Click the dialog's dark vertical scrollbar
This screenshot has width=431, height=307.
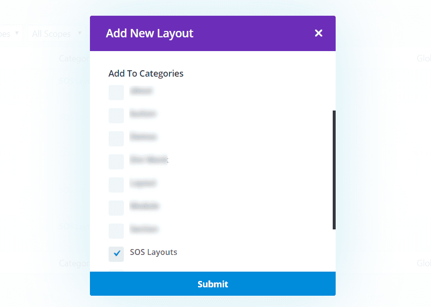334,170
